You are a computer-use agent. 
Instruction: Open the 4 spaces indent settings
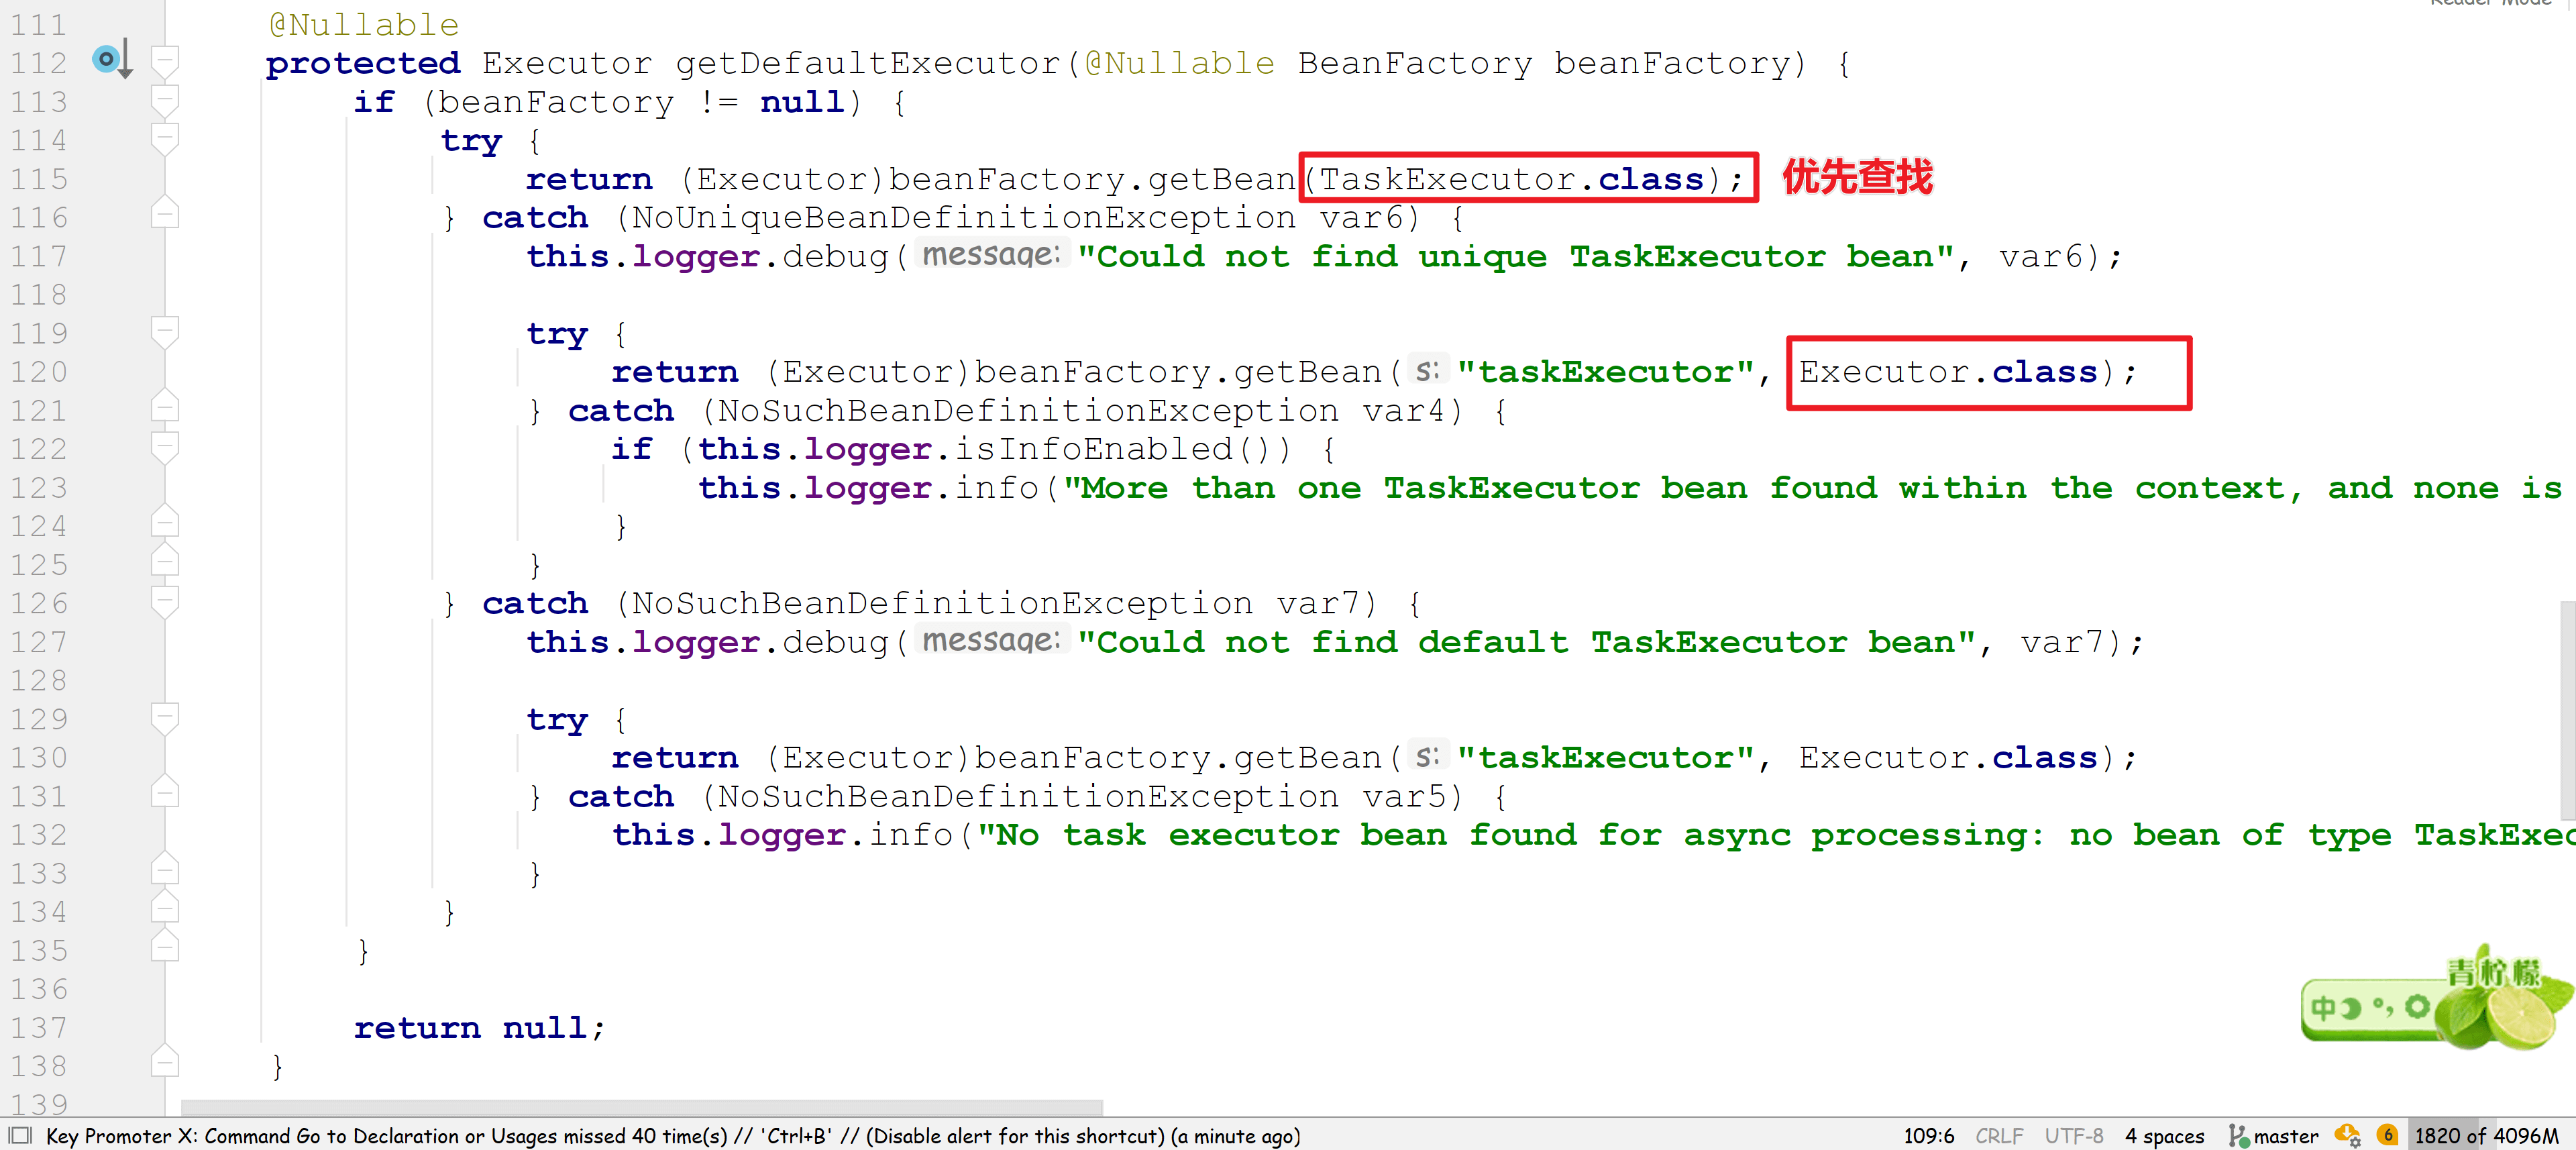coord(2164,1136)
